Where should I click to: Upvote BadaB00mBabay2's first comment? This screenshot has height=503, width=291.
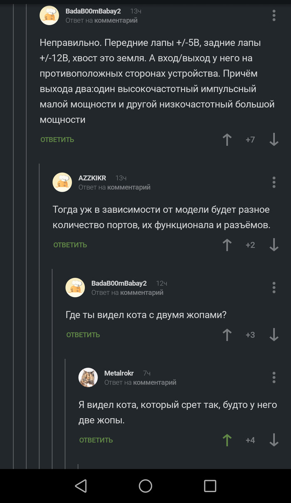click(227, 140)
